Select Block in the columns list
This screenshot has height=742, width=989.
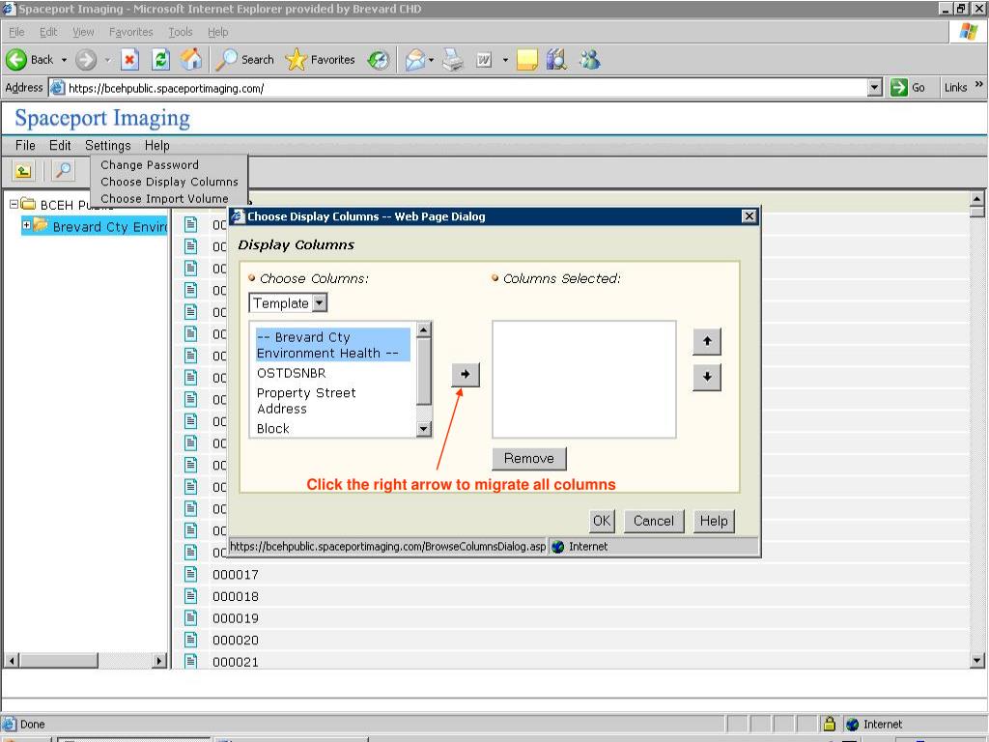pos(272,428)
